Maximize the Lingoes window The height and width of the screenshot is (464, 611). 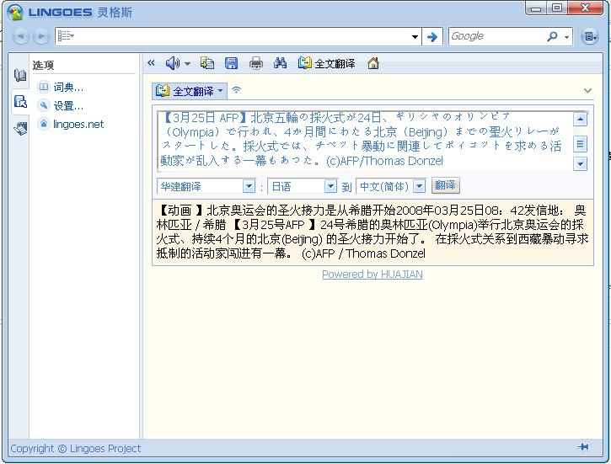tap(557, 8)
